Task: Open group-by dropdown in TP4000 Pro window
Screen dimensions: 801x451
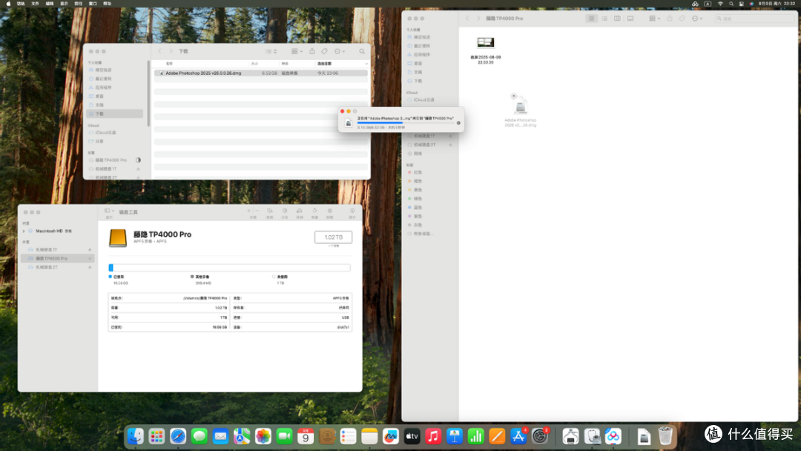Action: coord(654,19)
